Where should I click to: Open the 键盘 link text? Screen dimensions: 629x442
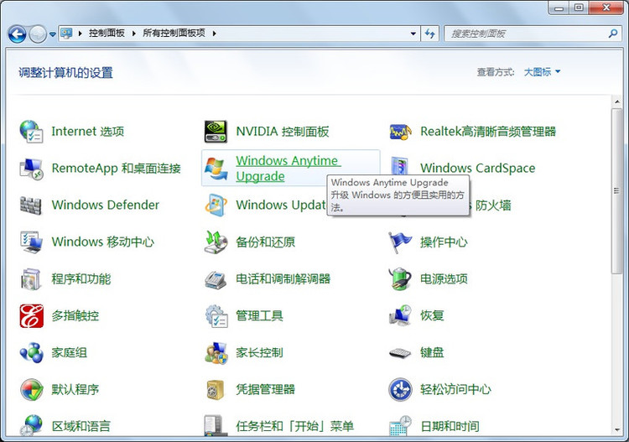click(432, 352)
